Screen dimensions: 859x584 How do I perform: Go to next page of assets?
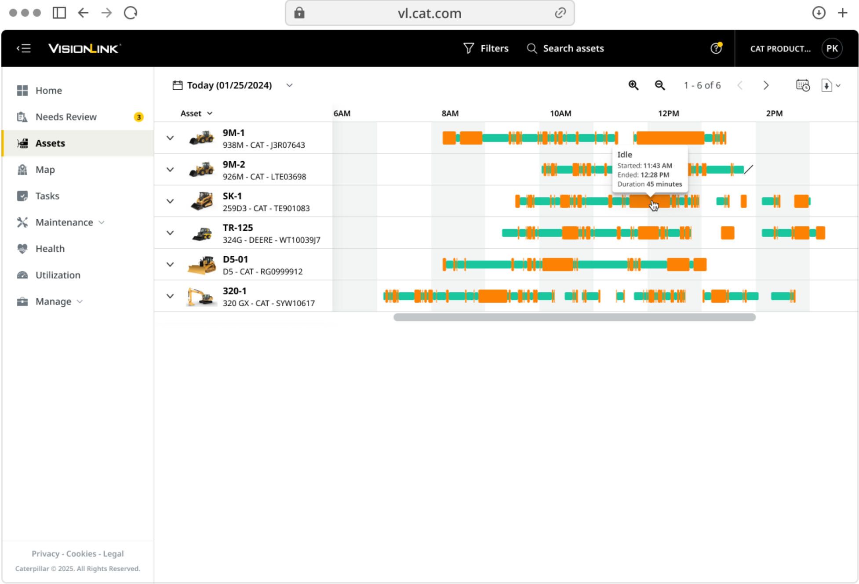tap(766, 85)
